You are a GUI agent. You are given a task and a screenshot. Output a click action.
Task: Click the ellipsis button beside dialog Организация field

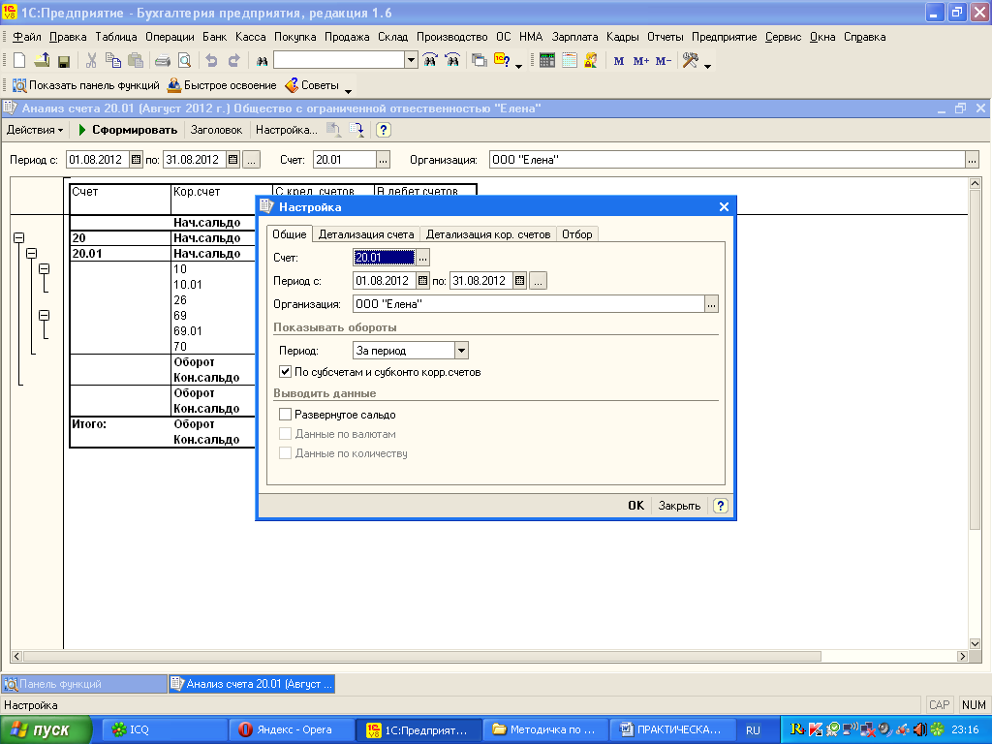(x=712, y=304)
